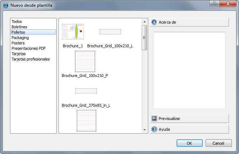Select Brochure_Grid_375x85_in_L template thumbnail

tap(86, 91)
